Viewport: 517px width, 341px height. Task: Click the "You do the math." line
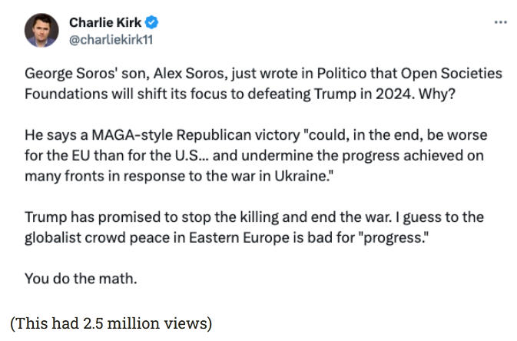pos(81,278)
